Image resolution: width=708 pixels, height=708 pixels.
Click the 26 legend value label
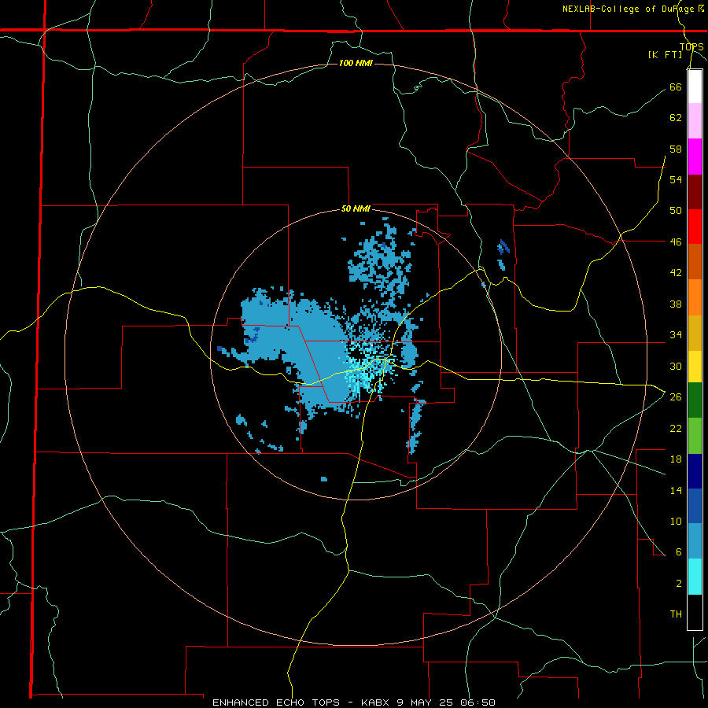(676, 397)
